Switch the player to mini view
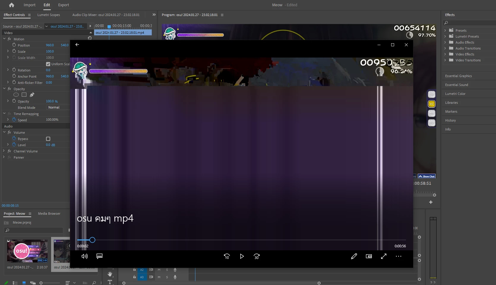 coord(369,256)
